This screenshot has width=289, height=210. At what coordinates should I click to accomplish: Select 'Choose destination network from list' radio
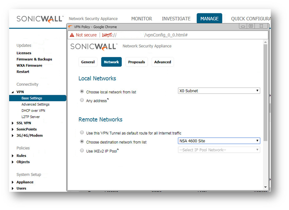[82, 142]
